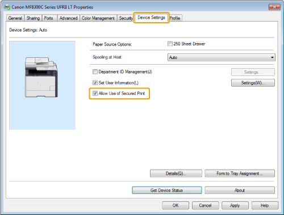This screenshot has height=215, width=284.
Task: Toggle Department ID Management checkbox
Action: point(95,72)
